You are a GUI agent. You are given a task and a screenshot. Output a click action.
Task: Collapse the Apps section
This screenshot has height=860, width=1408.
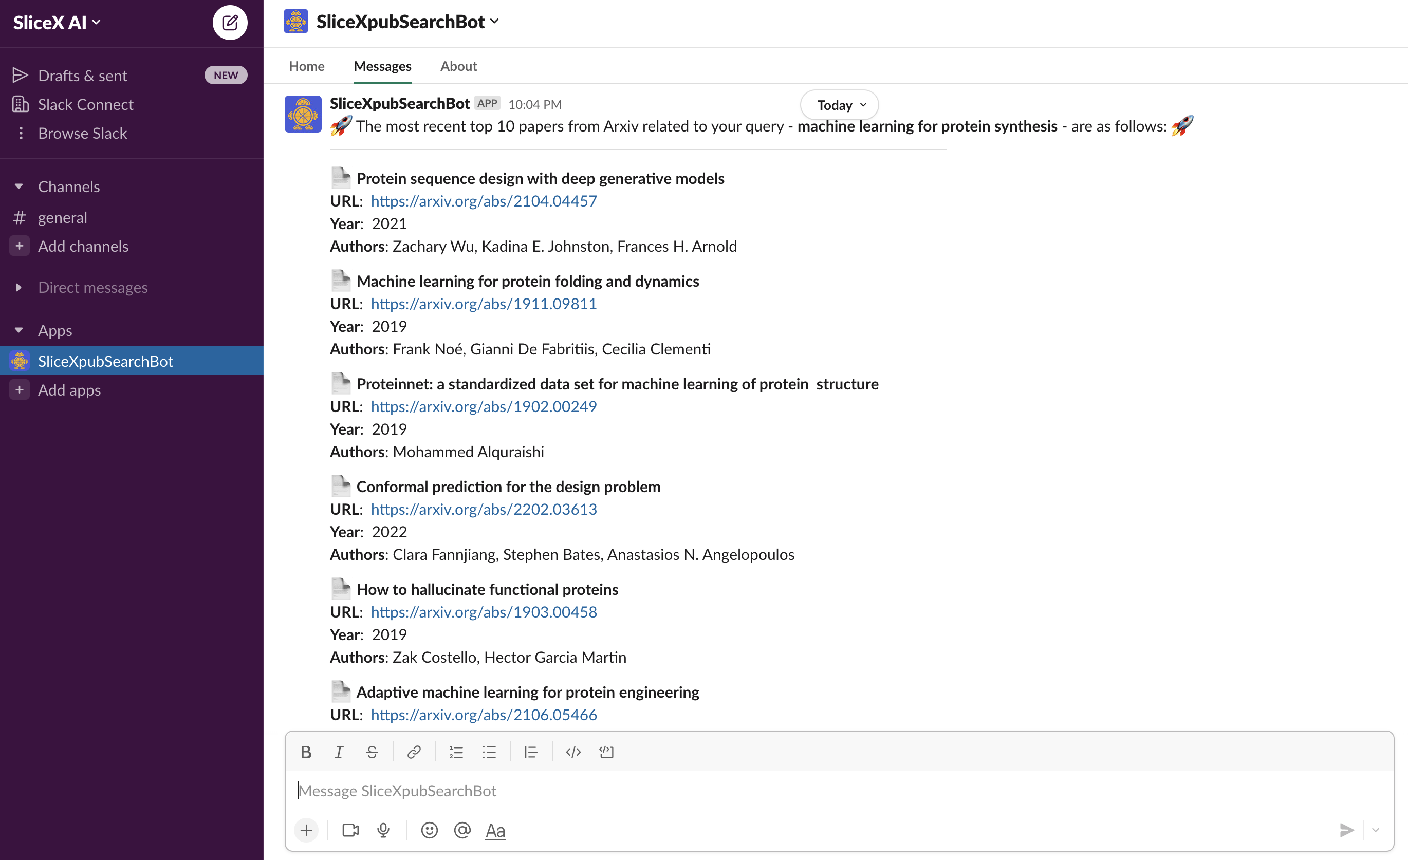click(x=19, y=330)
